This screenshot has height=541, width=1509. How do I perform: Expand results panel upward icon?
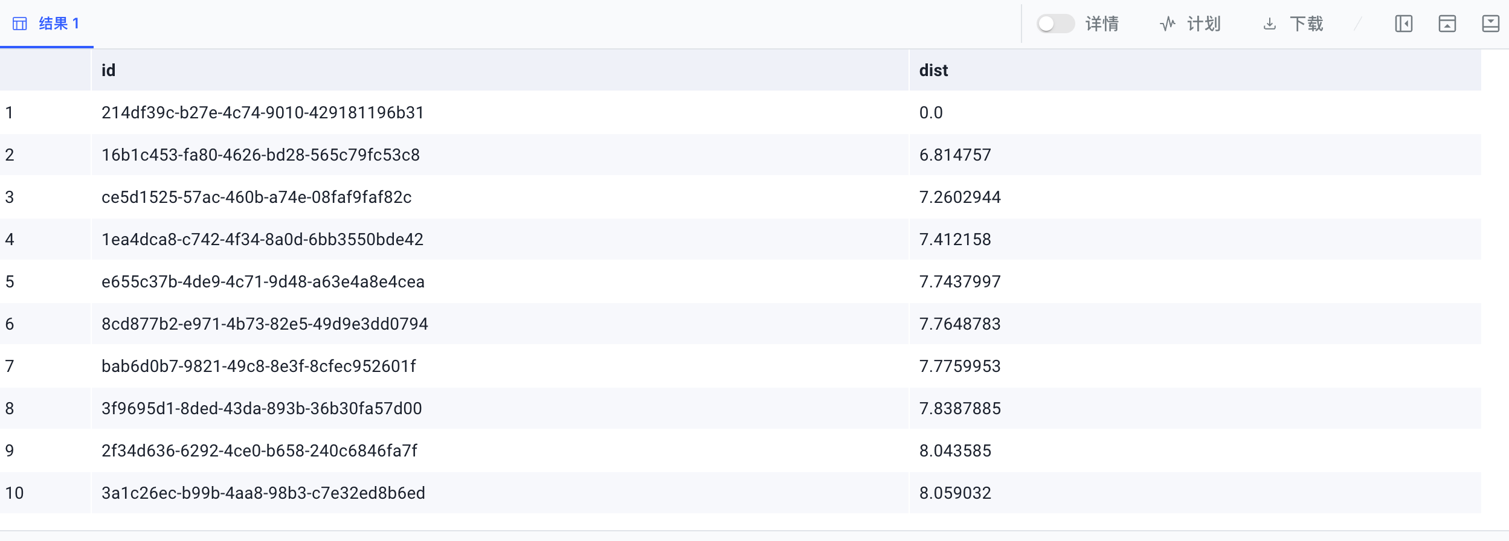point(1447,24)
